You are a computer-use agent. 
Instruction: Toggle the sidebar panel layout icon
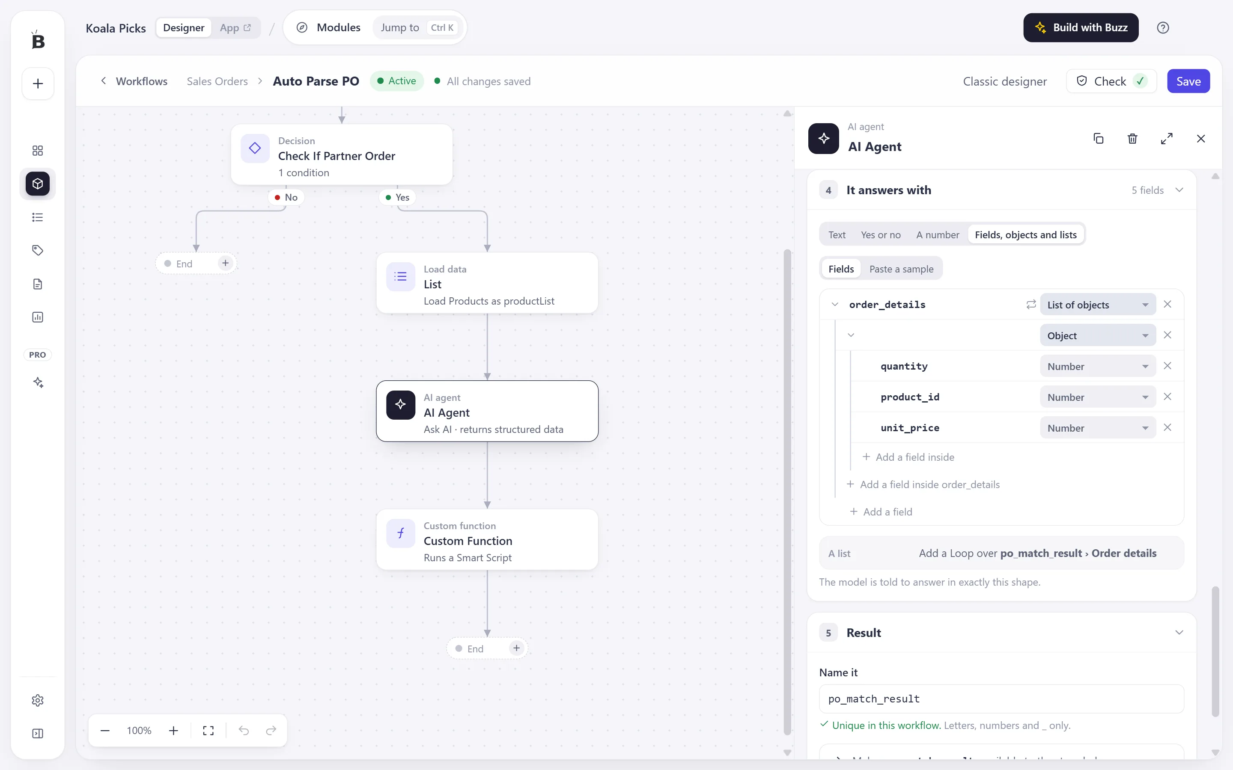click(x=38, y=733)
